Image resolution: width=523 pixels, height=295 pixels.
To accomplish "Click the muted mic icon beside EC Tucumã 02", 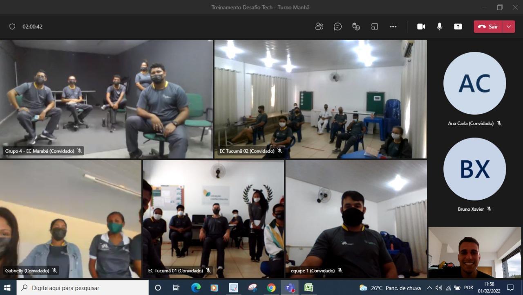I will coord(280,151).
